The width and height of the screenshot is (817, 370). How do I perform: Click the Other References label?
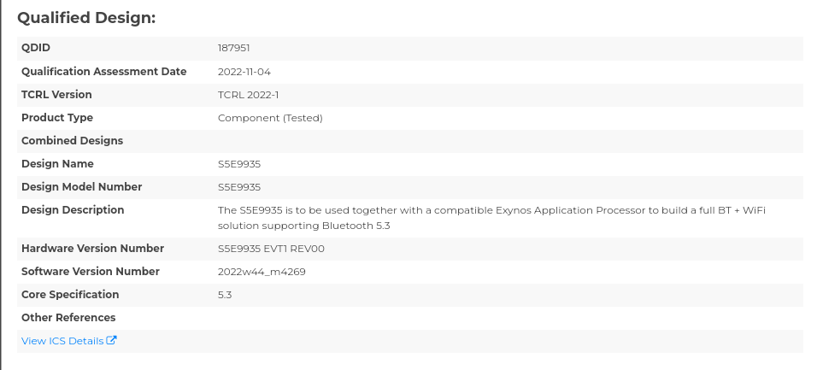68,317
